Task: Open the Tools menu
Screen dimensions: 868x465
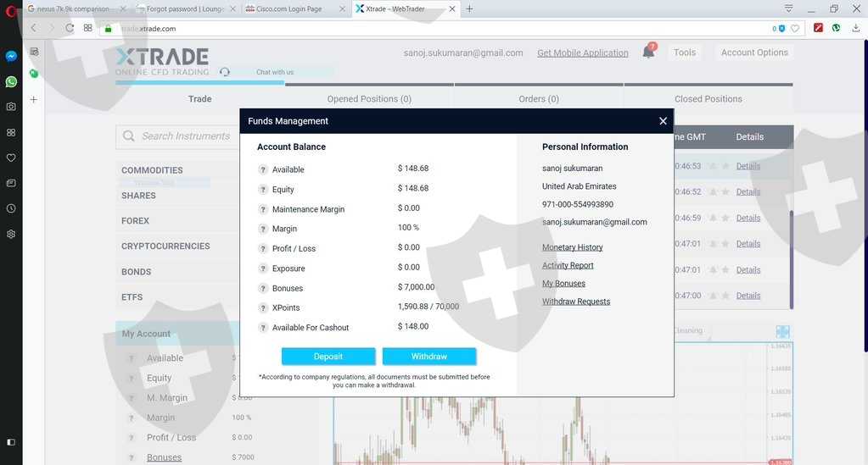Action: point(685,53)
